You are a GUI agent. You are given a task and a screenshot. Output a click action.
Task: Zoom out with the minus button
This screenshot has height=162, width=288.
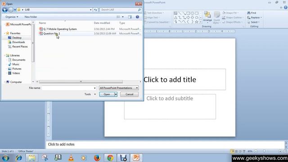coord(256,151)
